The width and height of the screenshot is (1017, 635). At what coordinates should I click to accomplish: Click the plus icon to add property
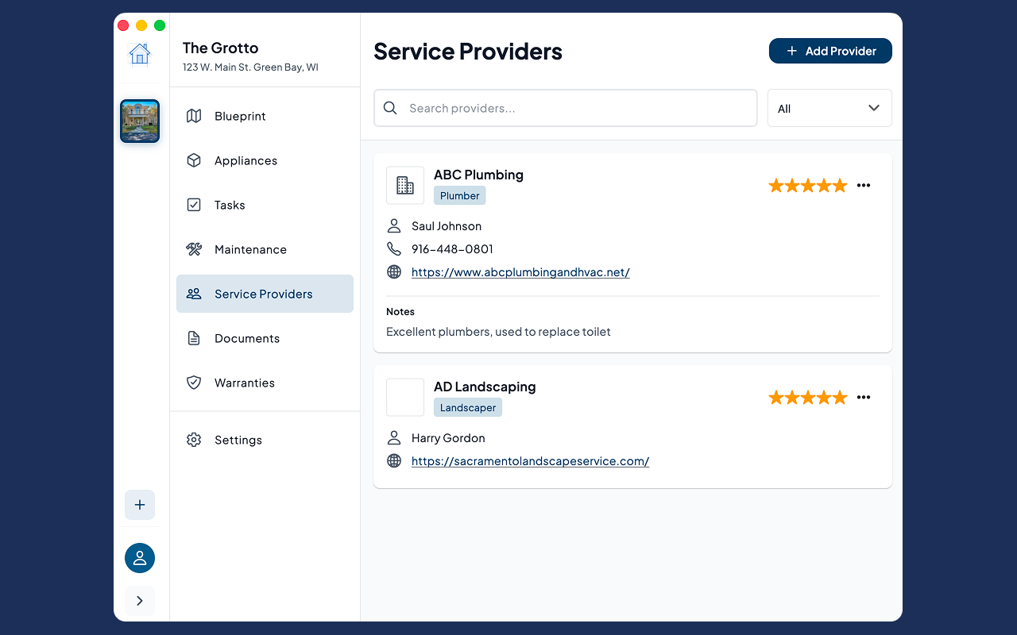coord(140,505)
